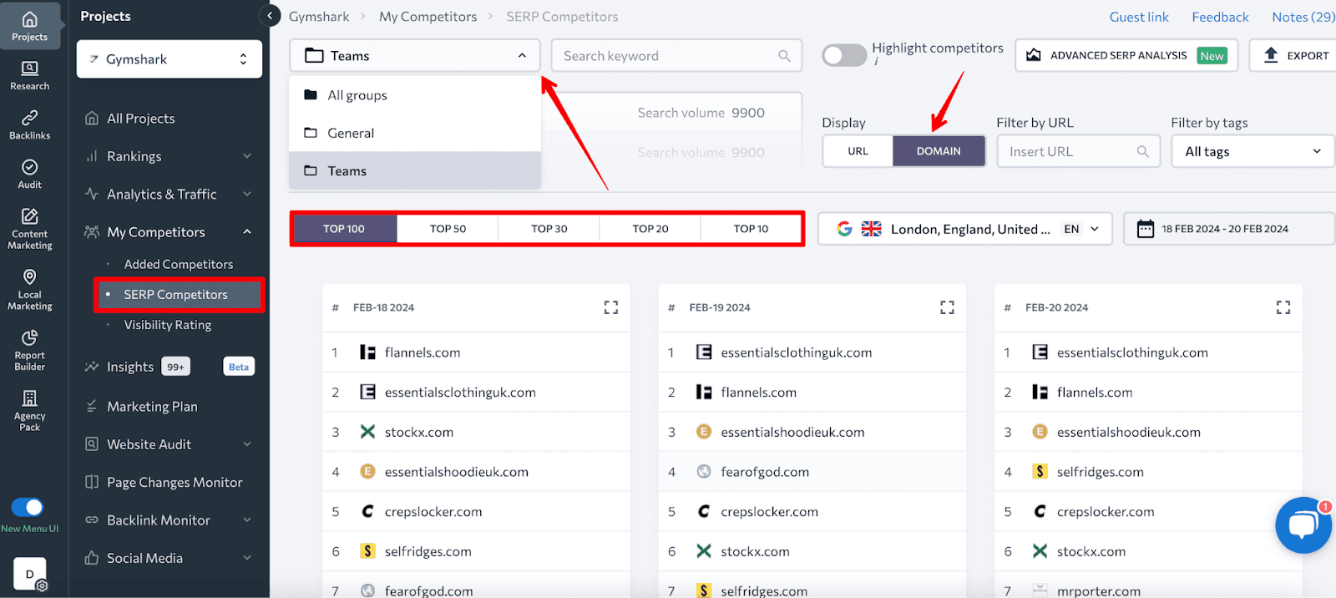
Task: Select the TOP 100 tab
Action: point(344,229)
